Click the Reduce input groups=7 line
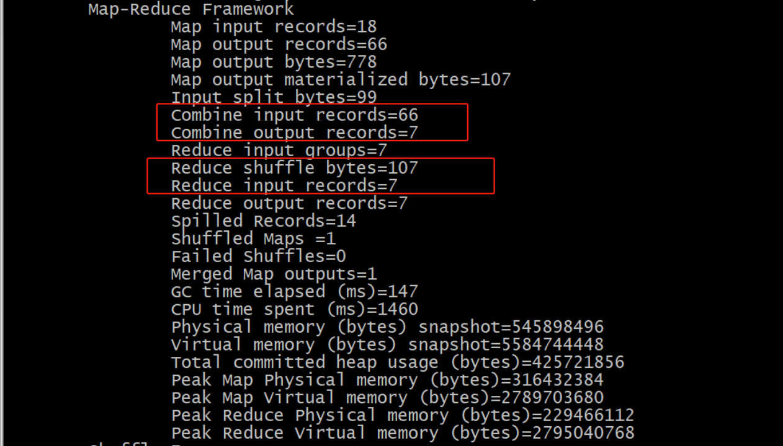 [279, 151]
